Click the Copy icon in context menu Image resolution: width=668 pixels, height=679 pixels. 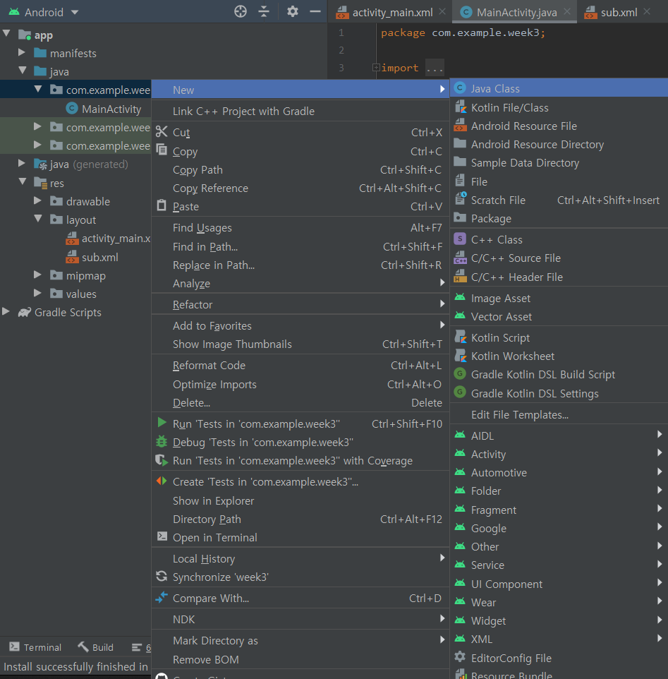point(162,150)
